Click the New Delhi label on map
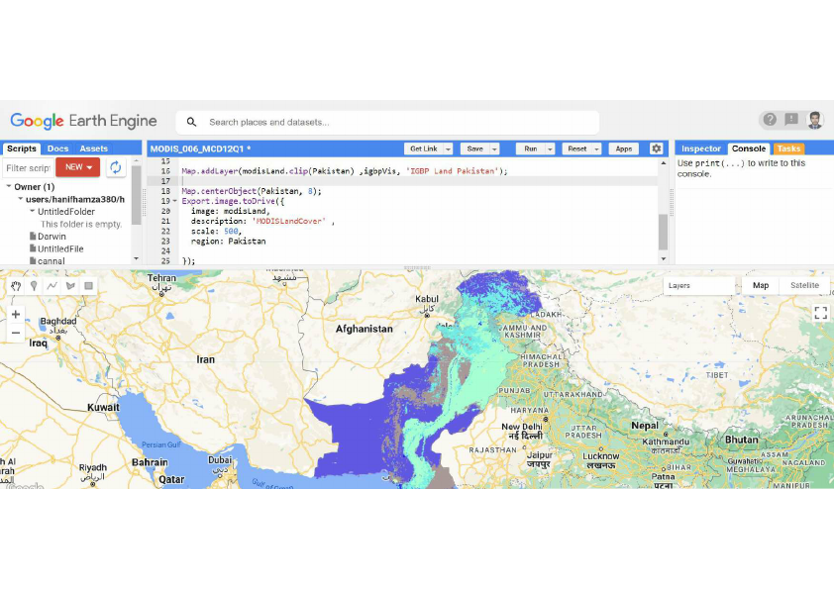 [522, 427]
